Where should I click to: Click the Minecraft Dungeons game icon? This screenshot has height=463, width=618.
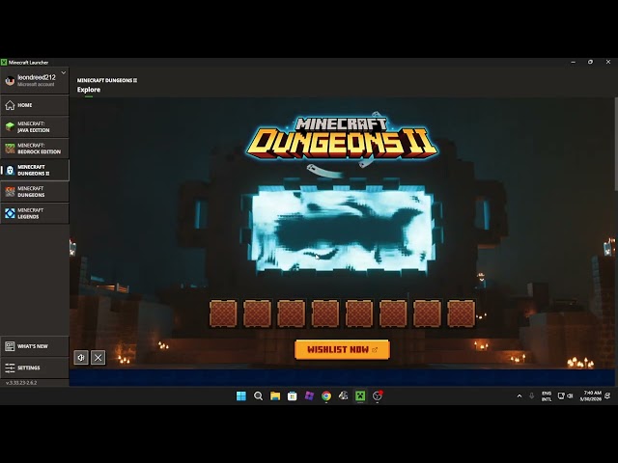pos(10,192)
